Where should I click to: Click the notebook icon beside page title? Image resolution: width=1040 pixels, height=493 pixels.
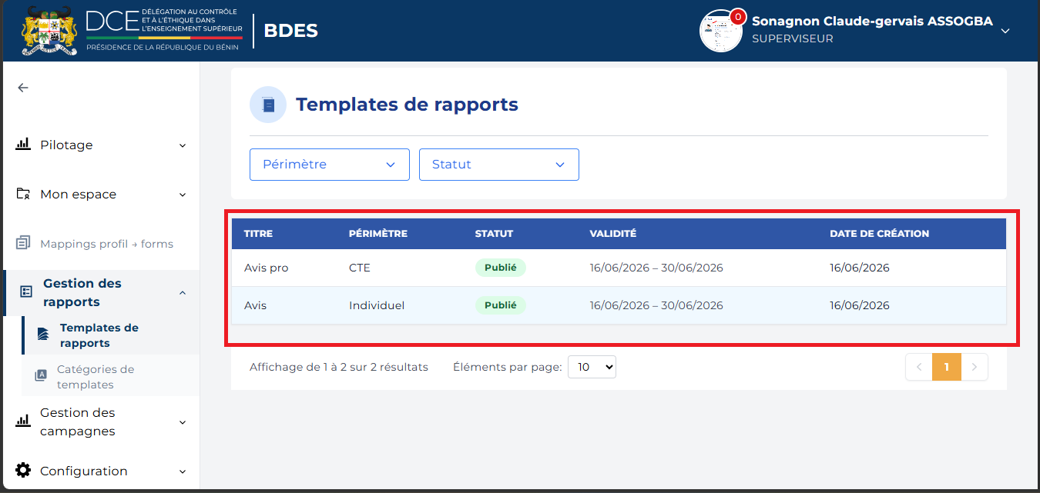pyautogui.click(x=268, y=105)
